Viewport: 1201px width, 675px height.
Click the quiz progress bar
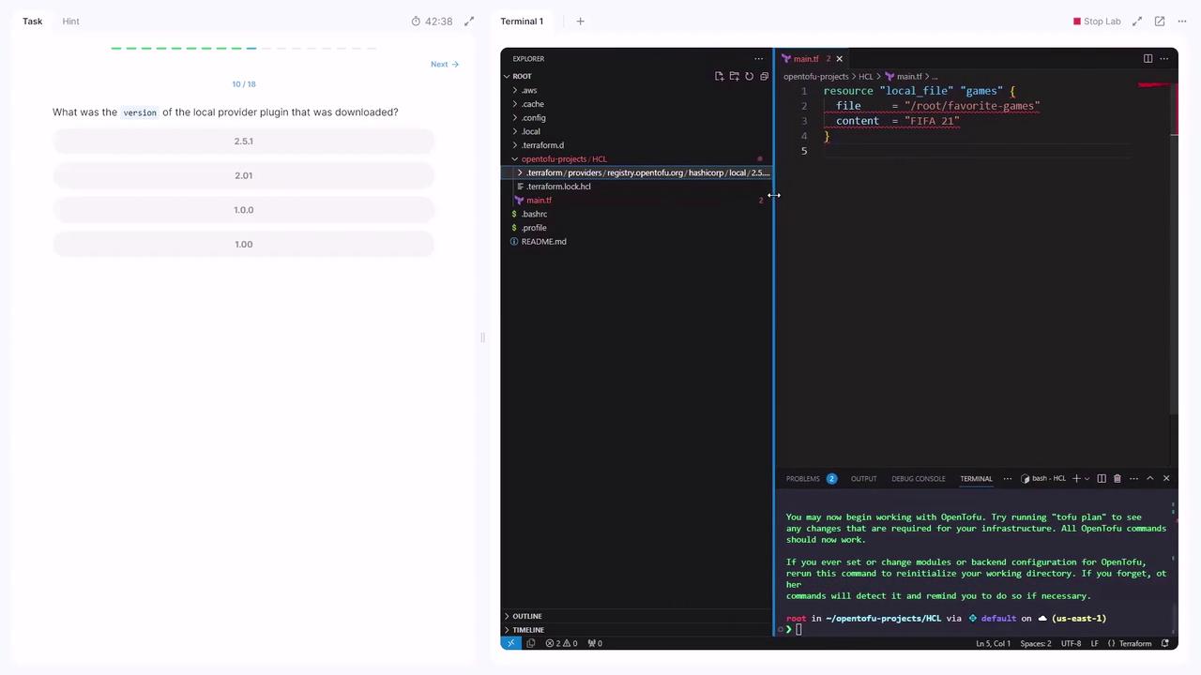(x=244, y=48)
